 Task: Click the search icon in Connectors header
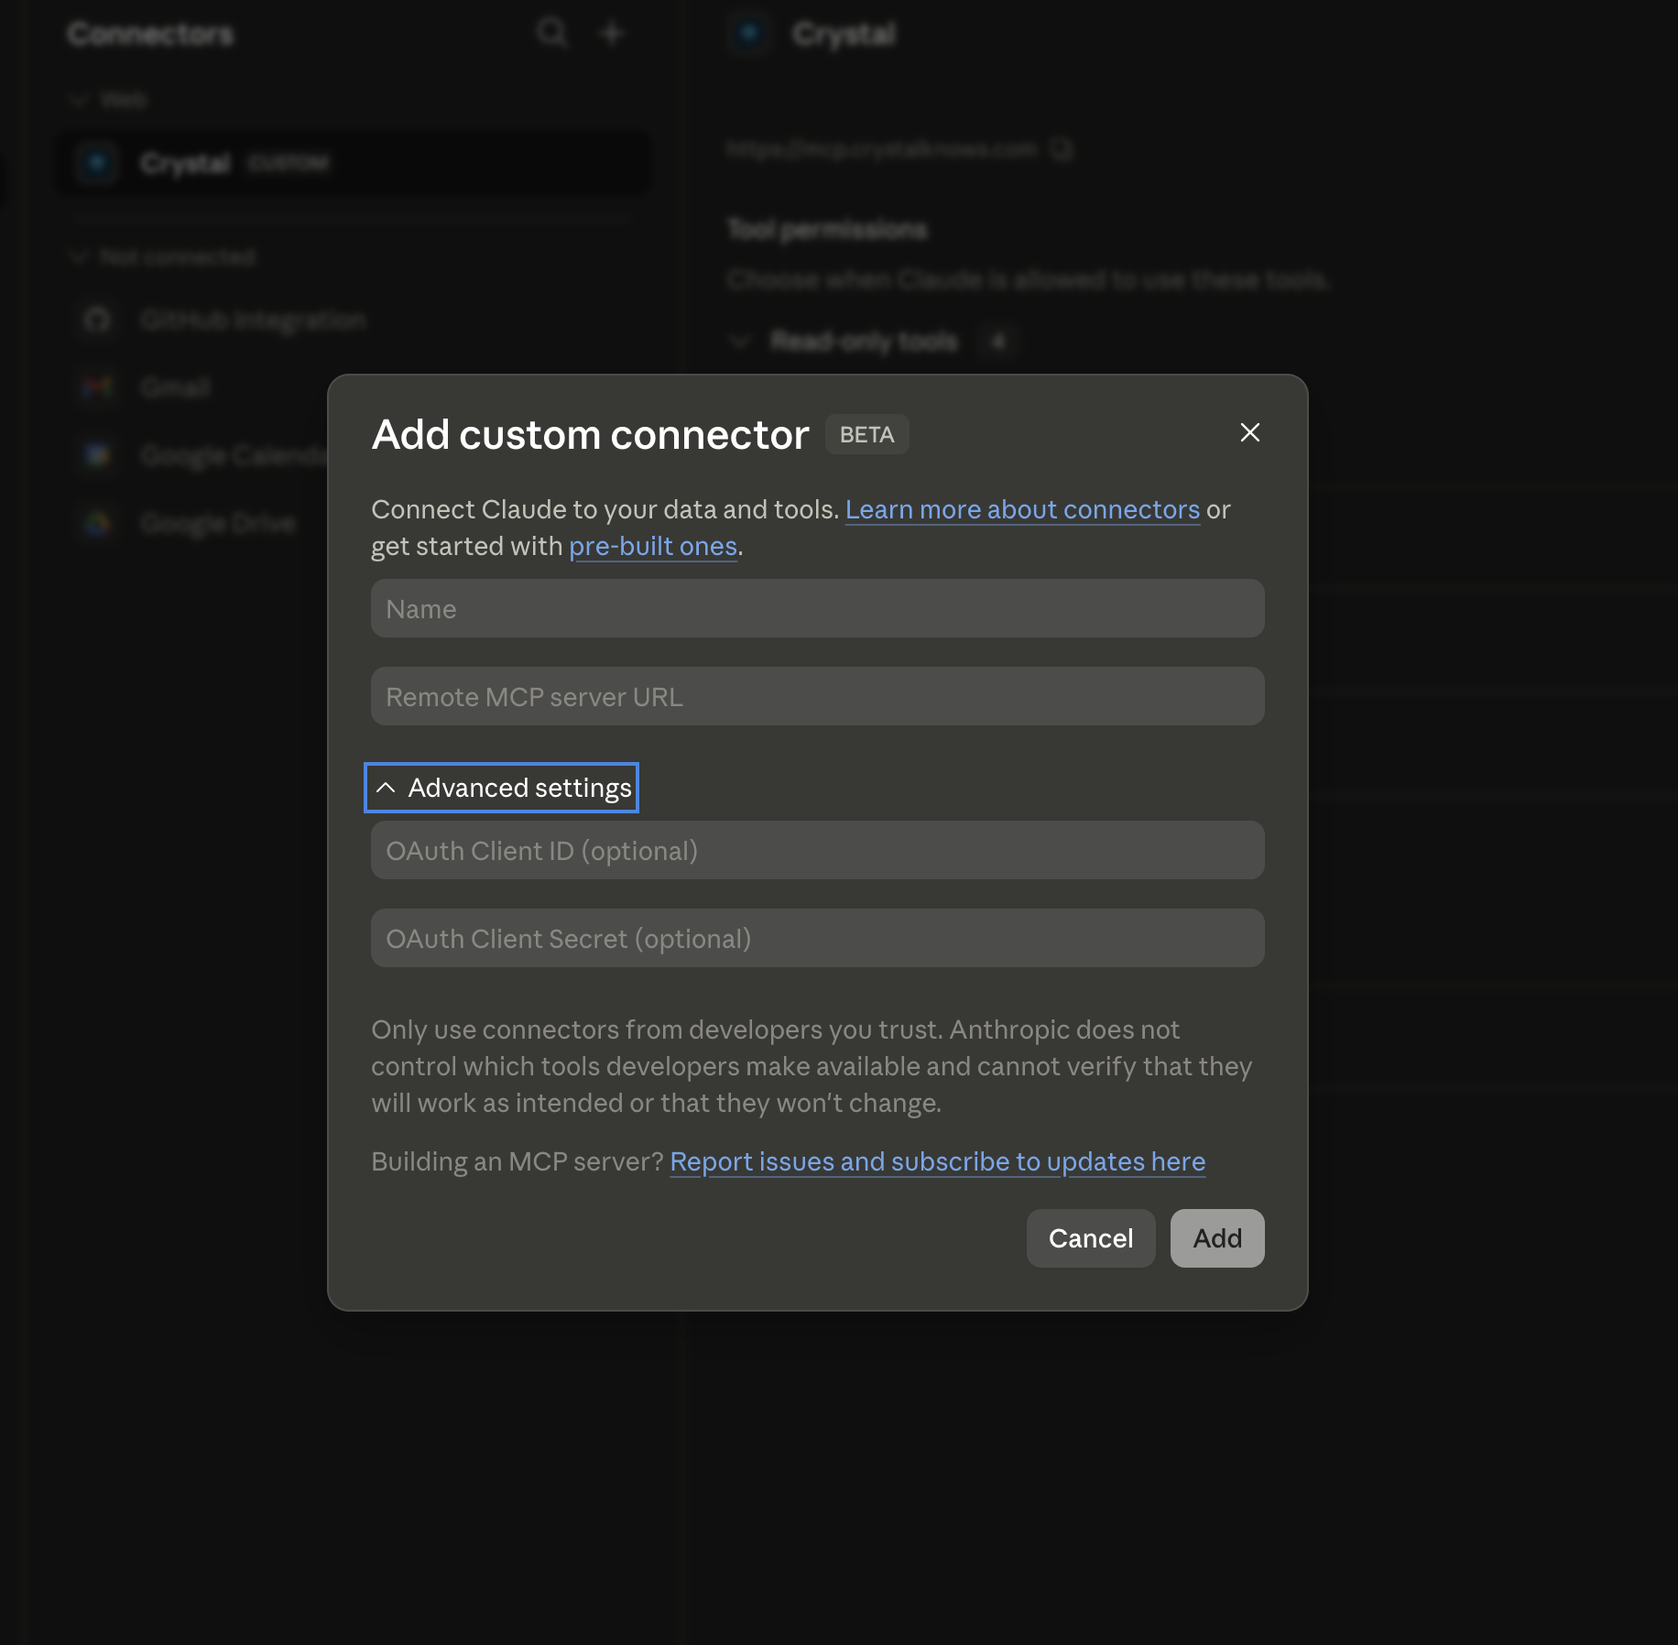pyautogui.click(x=551, y=33)
